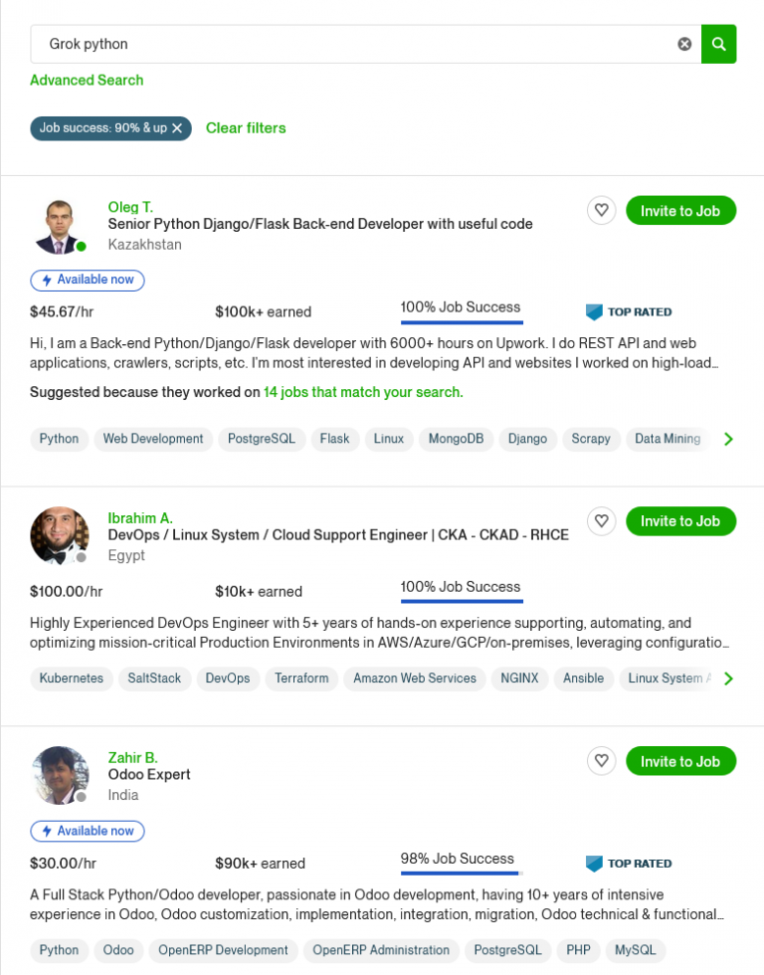
Task: Open the Advanced Search link
Action: pos(87,81)
